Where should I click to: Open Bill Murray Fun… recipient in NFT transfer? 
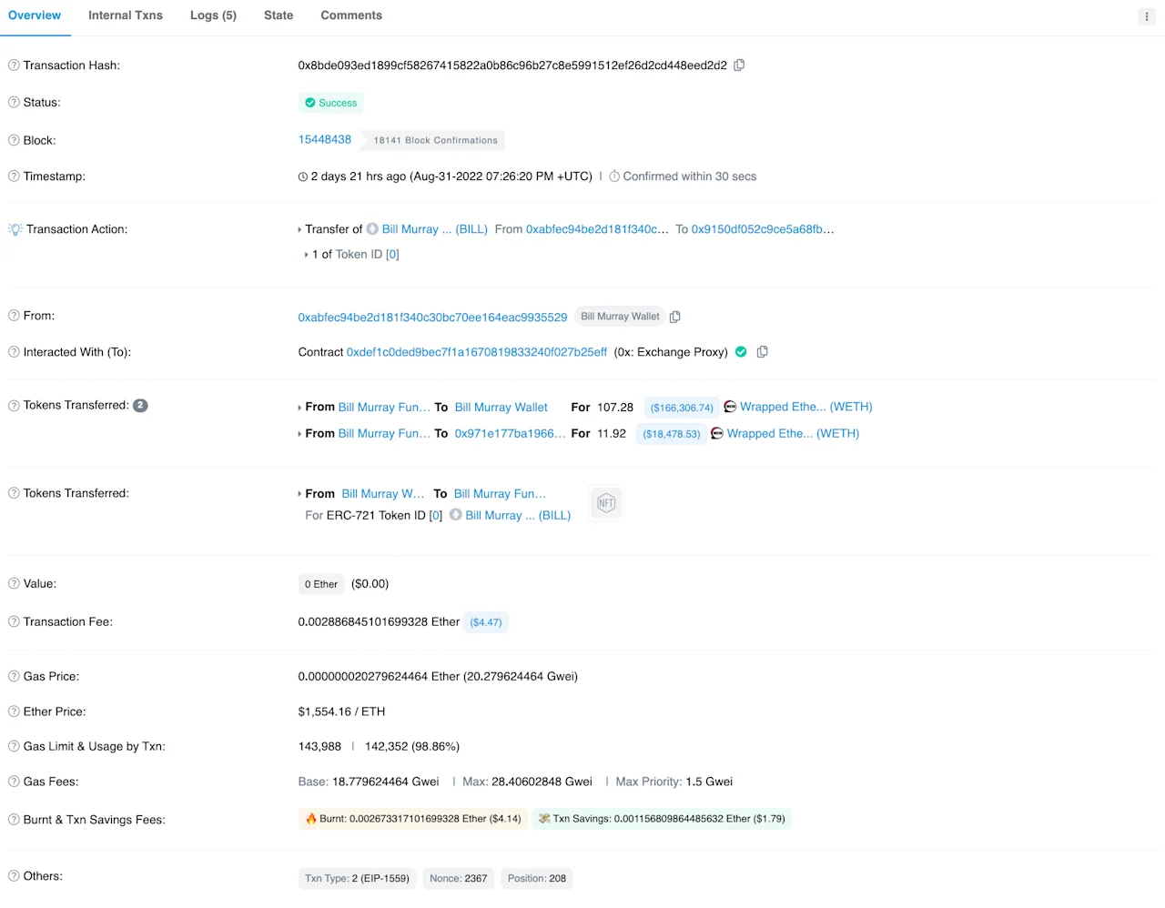(500, 493)
